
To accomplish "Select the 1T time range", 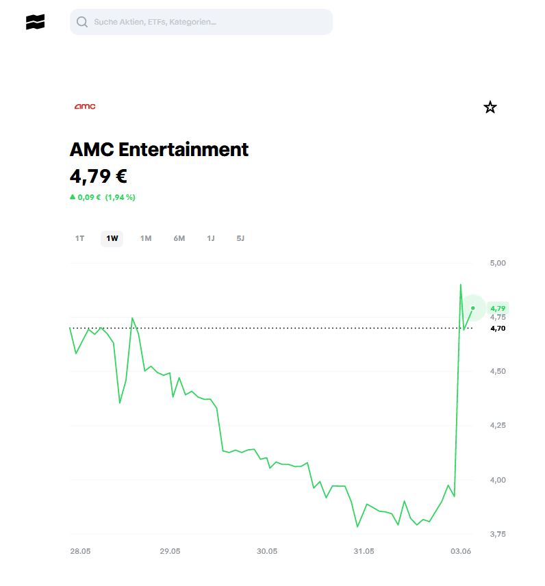I will click(x=79, y=238).
